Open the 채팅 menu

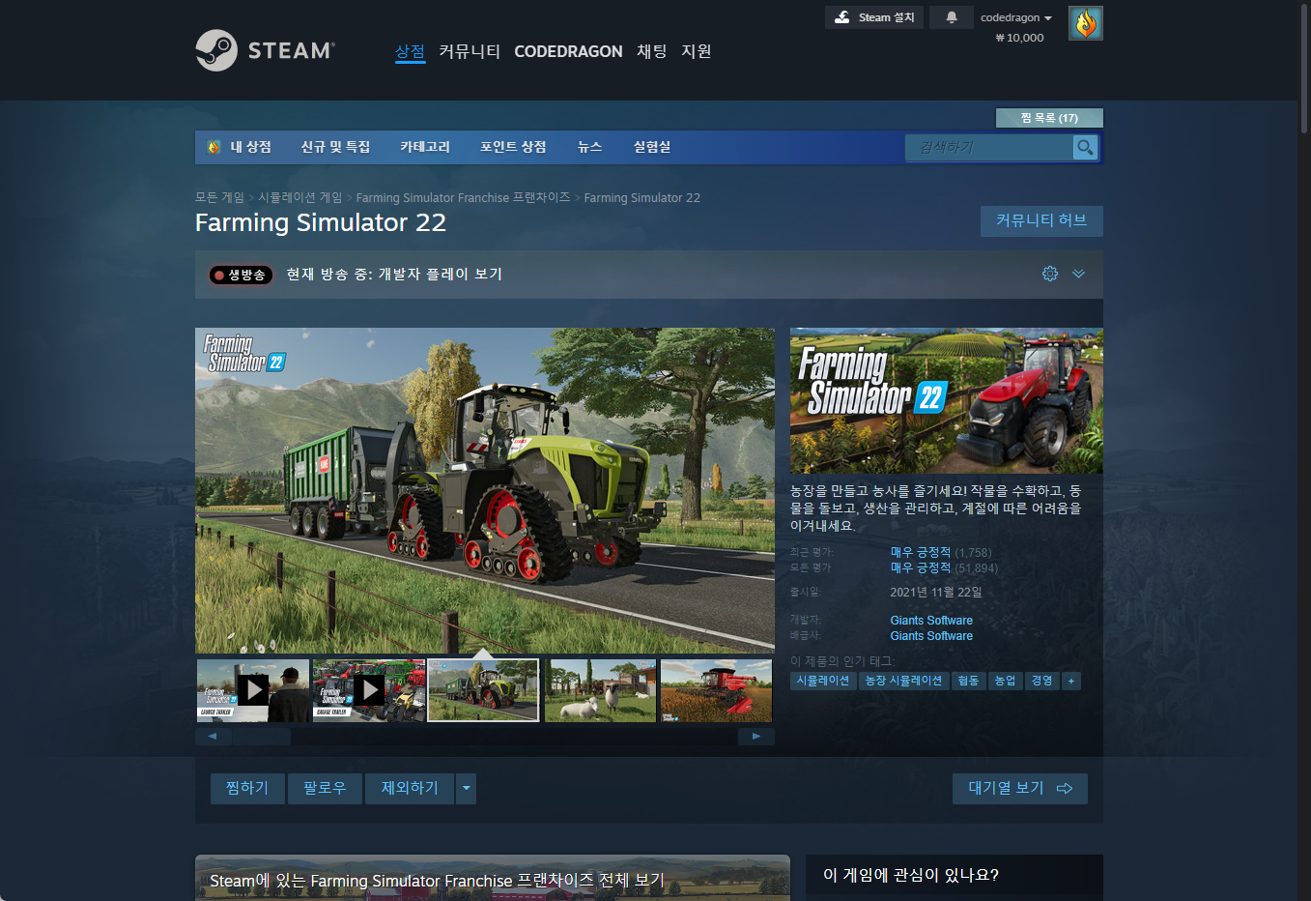tap(652, 51)
